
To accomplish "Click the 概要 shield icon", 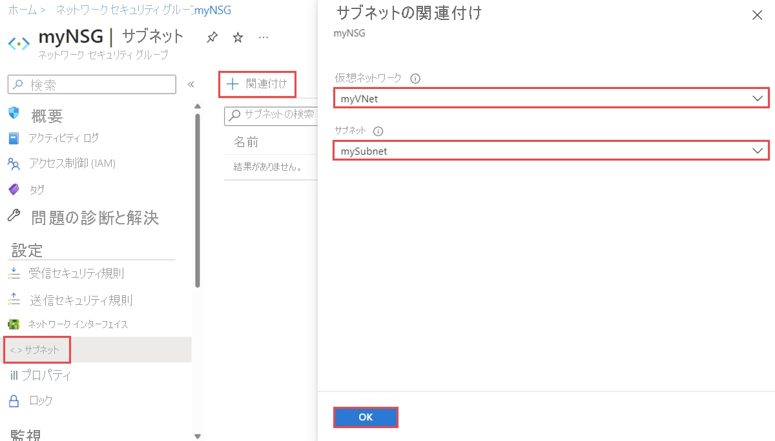I will [x=14, y=113].
